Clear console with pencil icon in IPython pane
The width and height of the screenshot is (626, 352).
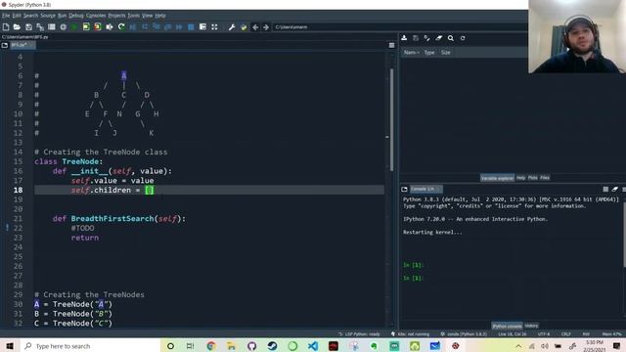(x=615, y=189)
